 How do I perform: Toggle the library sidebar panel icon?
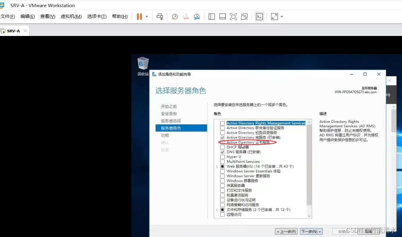coord(211,17)
